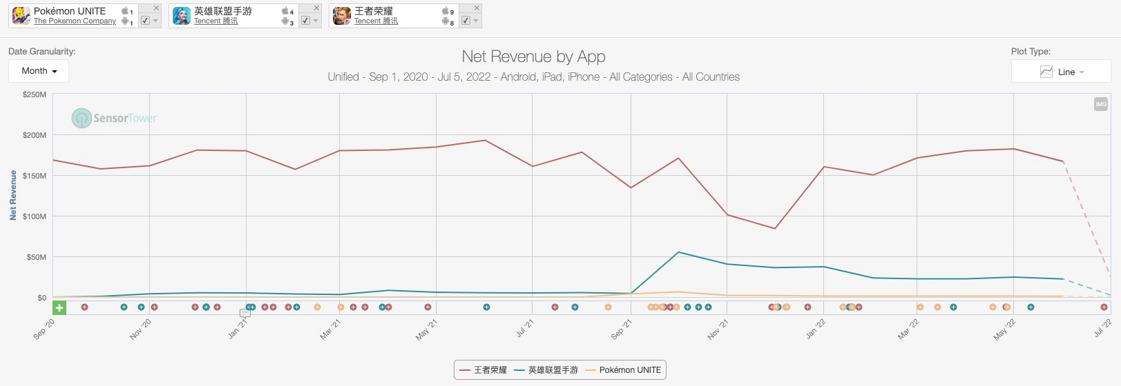Click the green plus add-event button
This screenshot has width=1121, height=386.
tap(59, 307)
